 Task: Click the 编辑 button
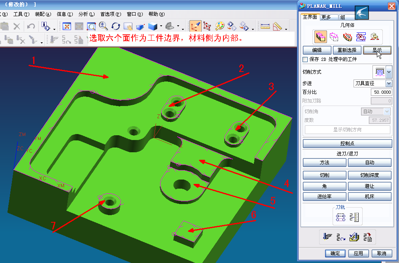coord(317,50)
